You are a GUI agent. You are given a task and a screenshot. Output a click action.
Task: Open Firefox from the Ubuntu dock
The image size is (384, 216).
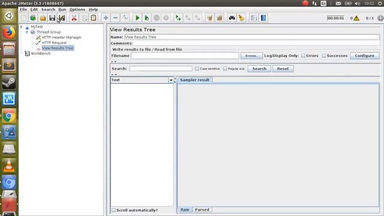[x=9, y=32]
